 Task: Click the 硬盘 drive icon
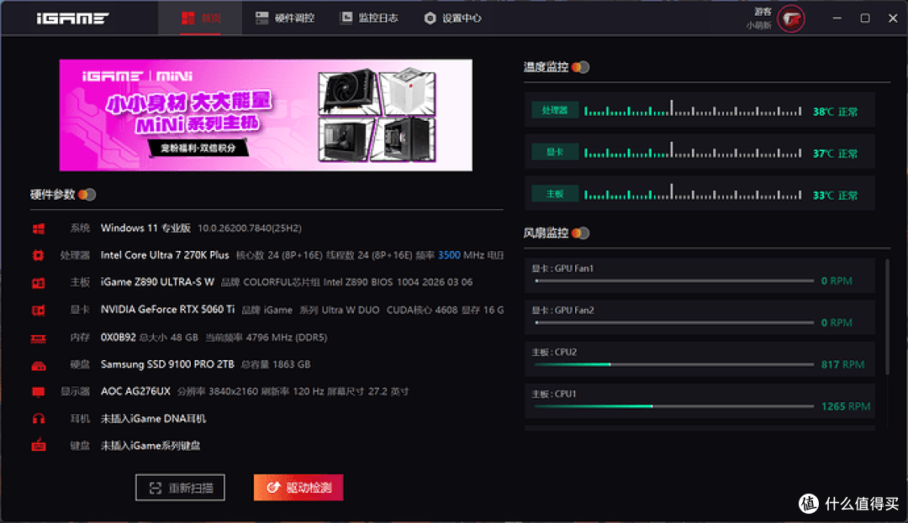[38, 365]
